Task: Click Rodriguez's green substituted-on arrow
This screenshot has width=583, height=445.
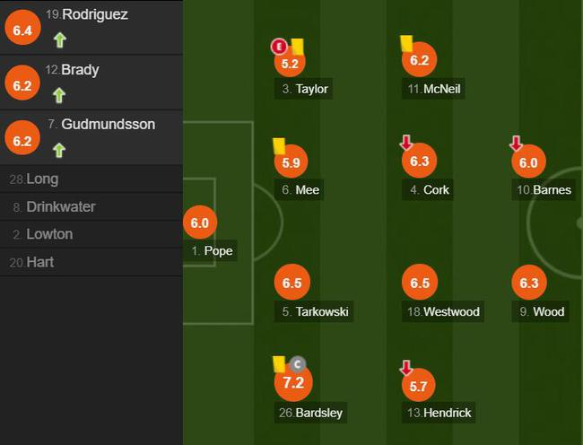Action: tap(59, 39)
